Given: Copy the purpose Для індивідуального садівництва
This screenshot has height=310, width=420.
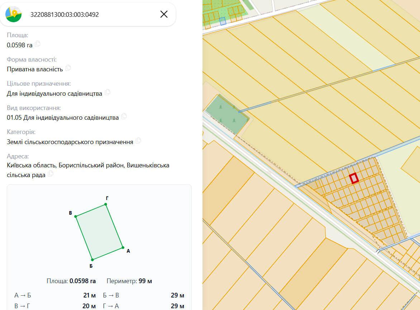Looking at the screenshot, I should 108,92.
